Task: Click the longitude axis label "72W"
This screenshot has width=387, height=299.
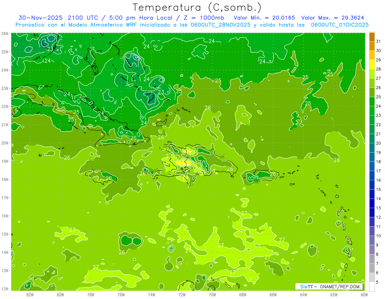Action: [x=182, y=294]
